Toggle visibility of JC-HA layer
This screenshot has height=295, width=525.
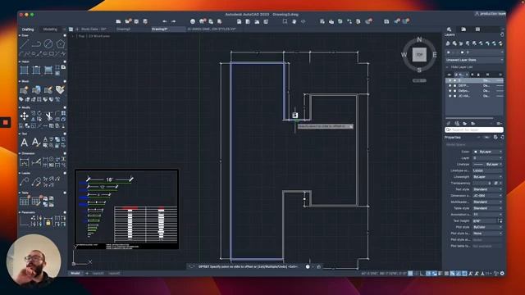coord(450,96)
